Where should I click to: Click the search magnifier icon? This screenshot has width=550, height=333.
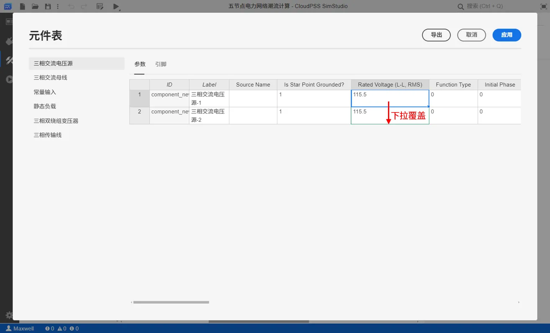(x=460, y=6)
